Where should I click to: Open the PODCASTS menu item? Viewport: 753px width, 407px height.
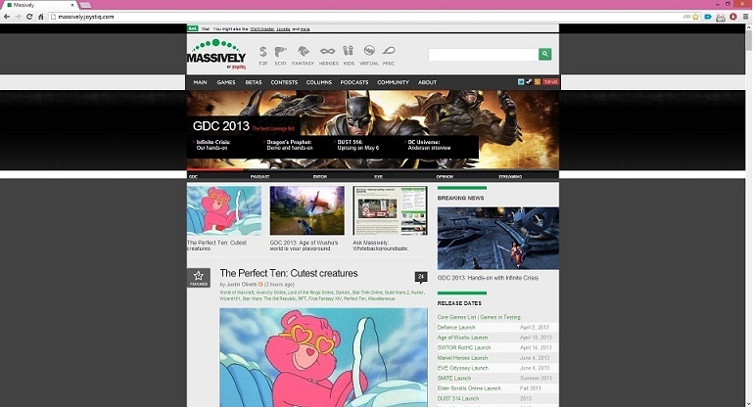tap(354, 82)
